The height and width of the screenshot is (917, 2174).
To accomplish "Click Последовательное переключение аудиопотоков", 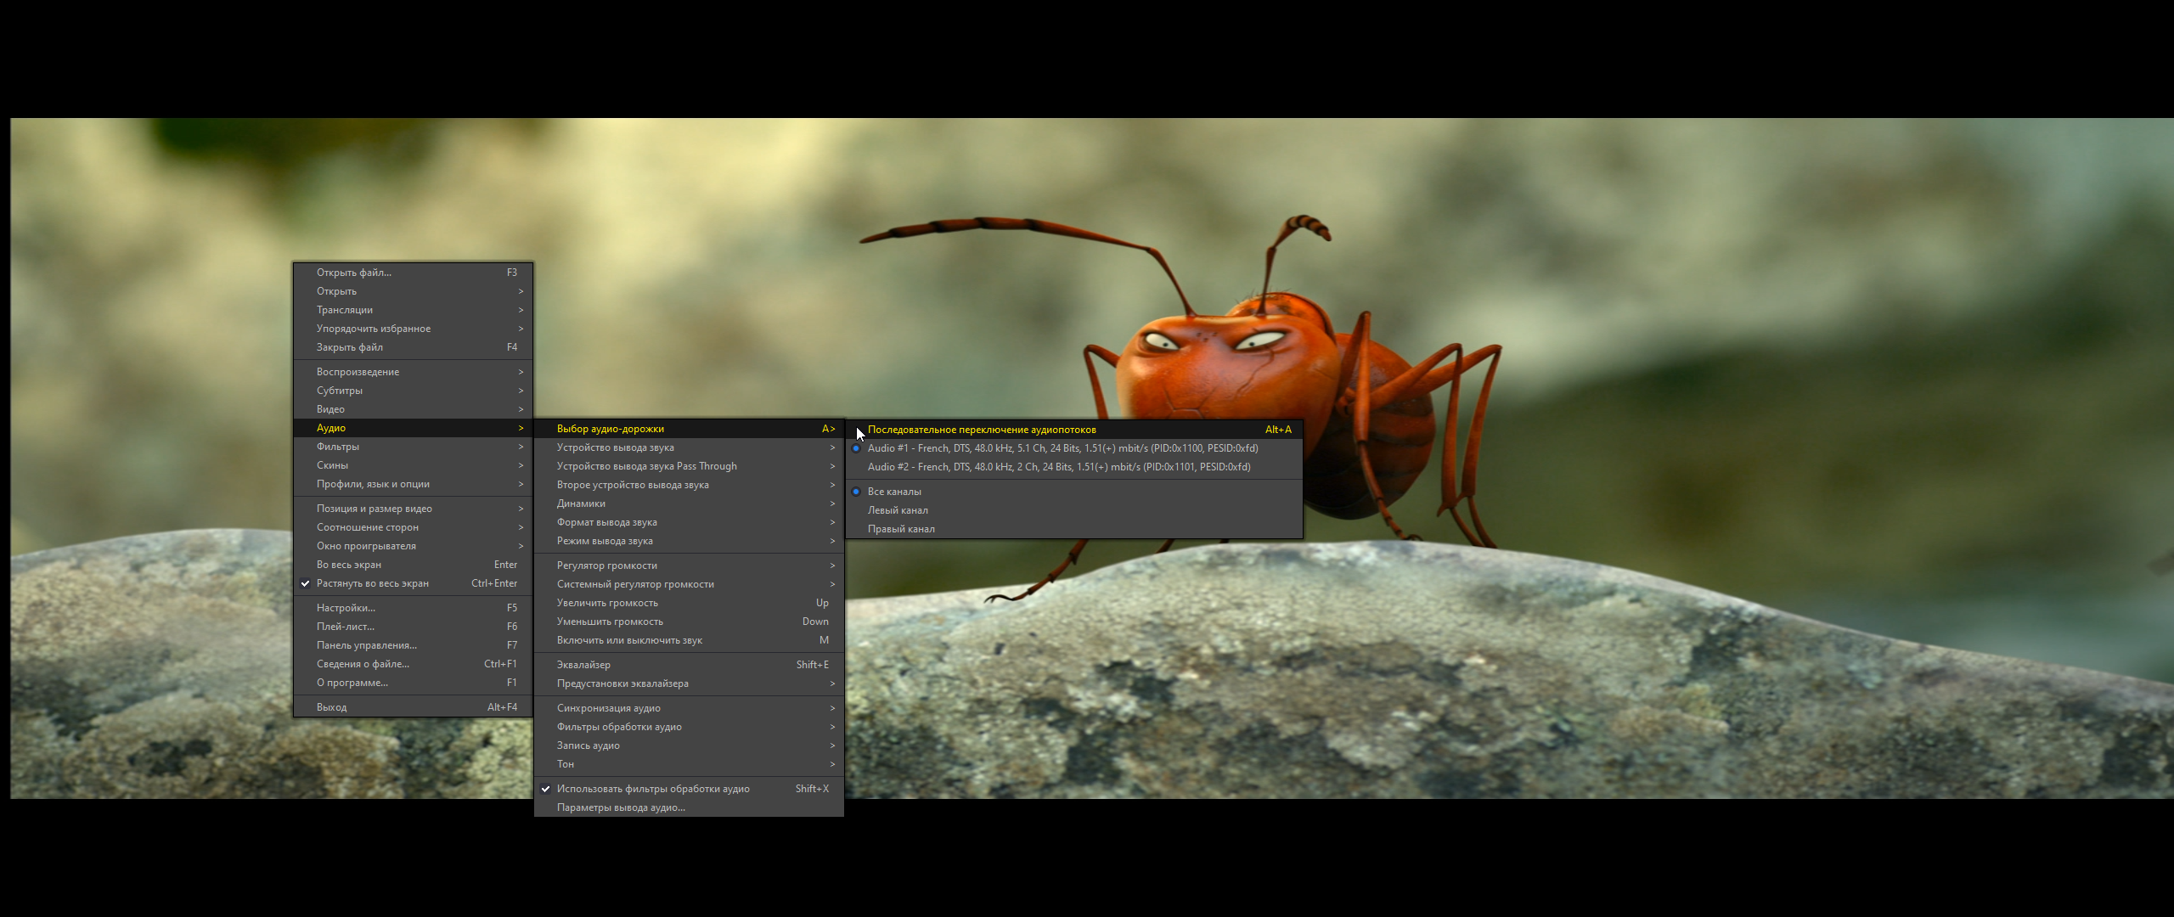I will tap(982, 430).
